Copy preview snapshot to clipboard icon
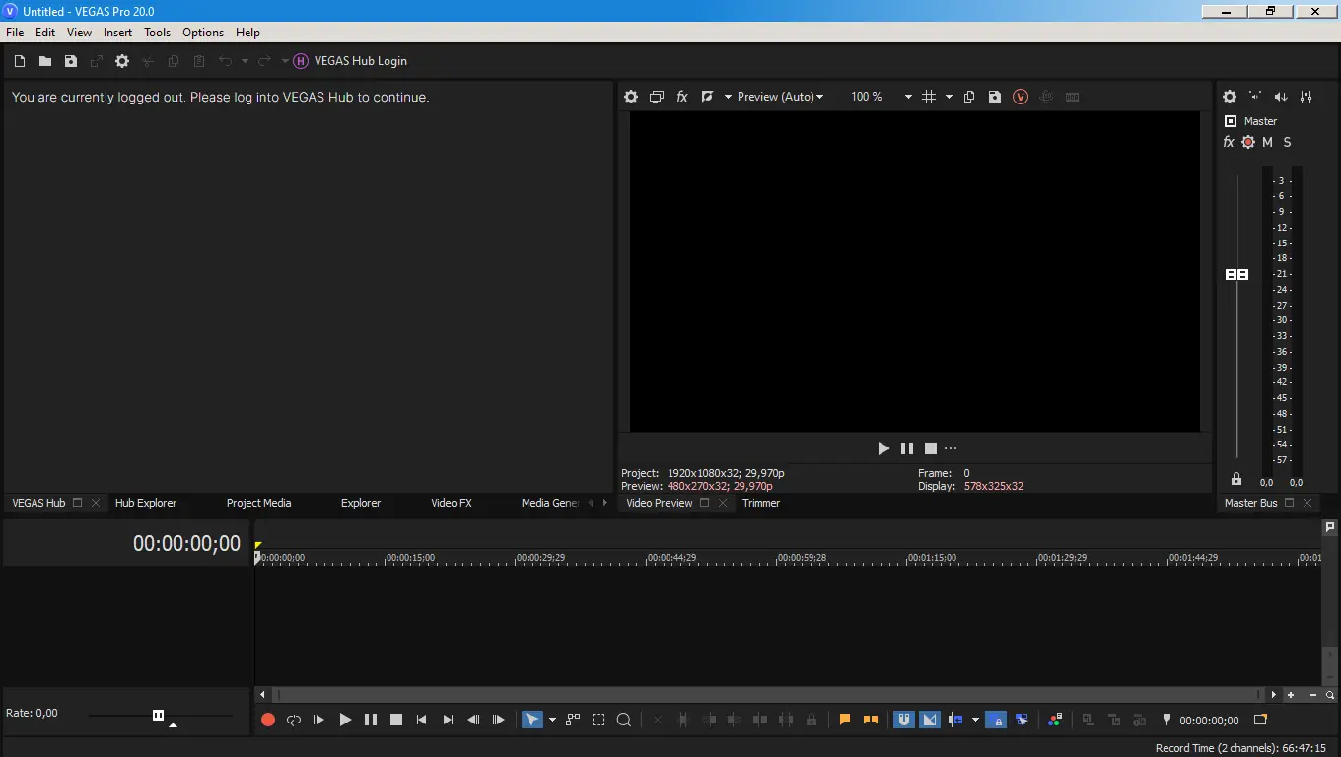The height and width of the screenshot is (757, 1341). coord(969,97)
